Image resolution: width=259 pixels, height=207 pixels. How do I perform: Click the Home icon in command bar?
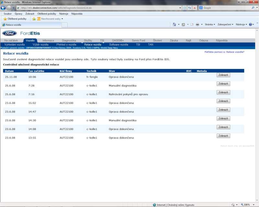pyautogui.click(x=174, y=25)
